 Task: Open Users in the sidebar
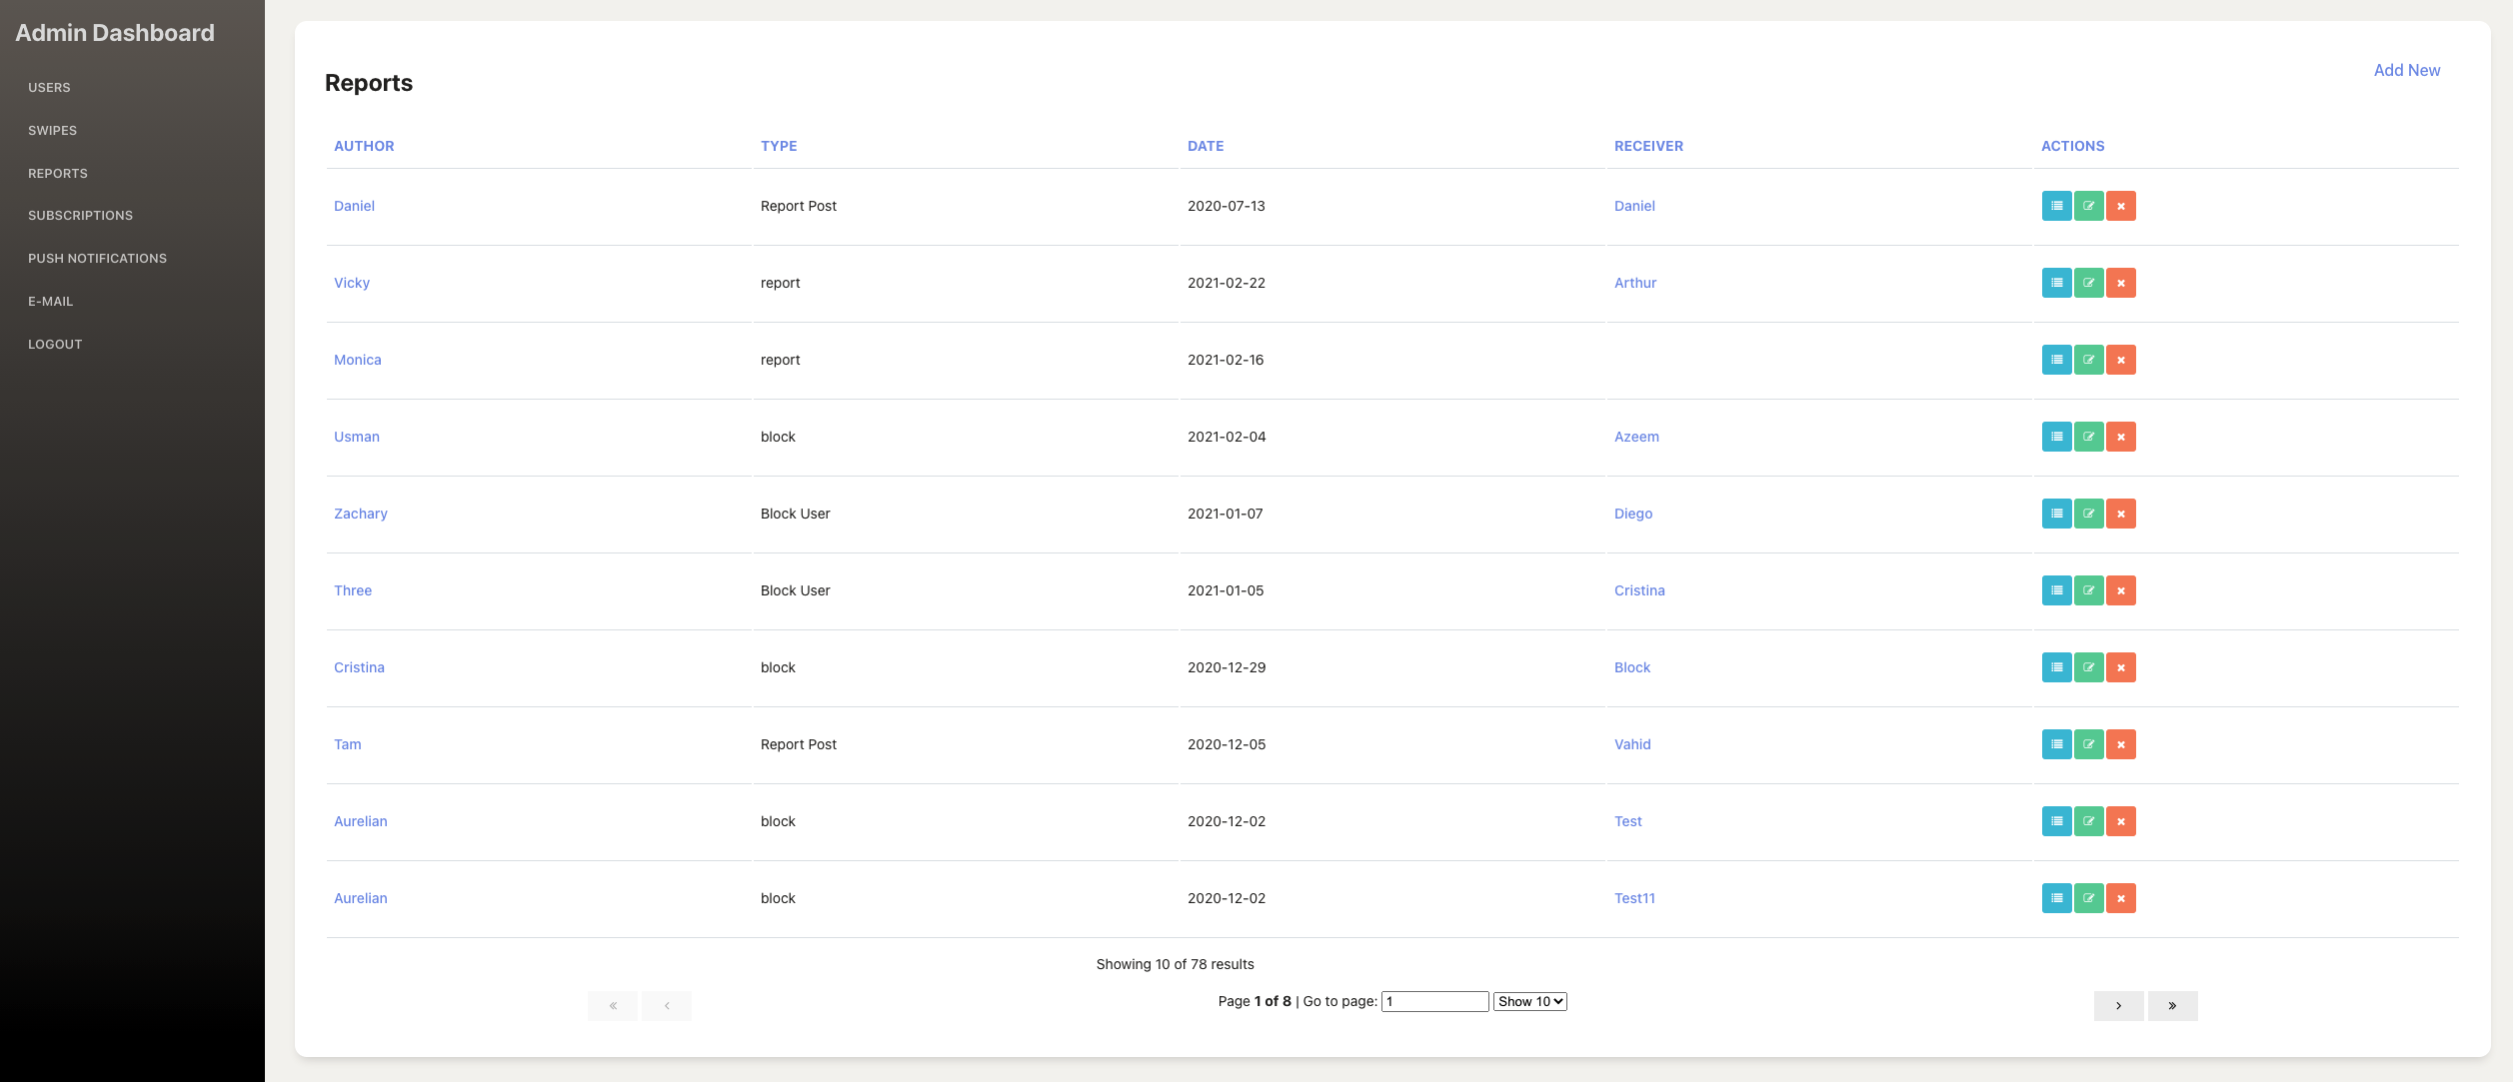click(x=49, y=88)
